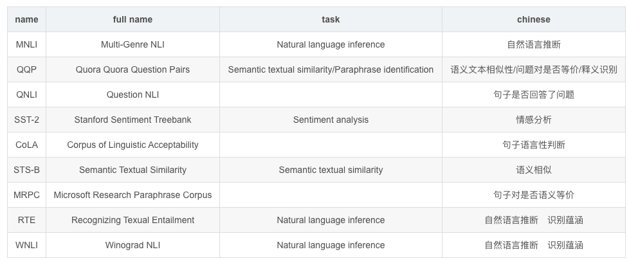Select the QQP name cell
629x263 pixels.
(x=26, y=69)
